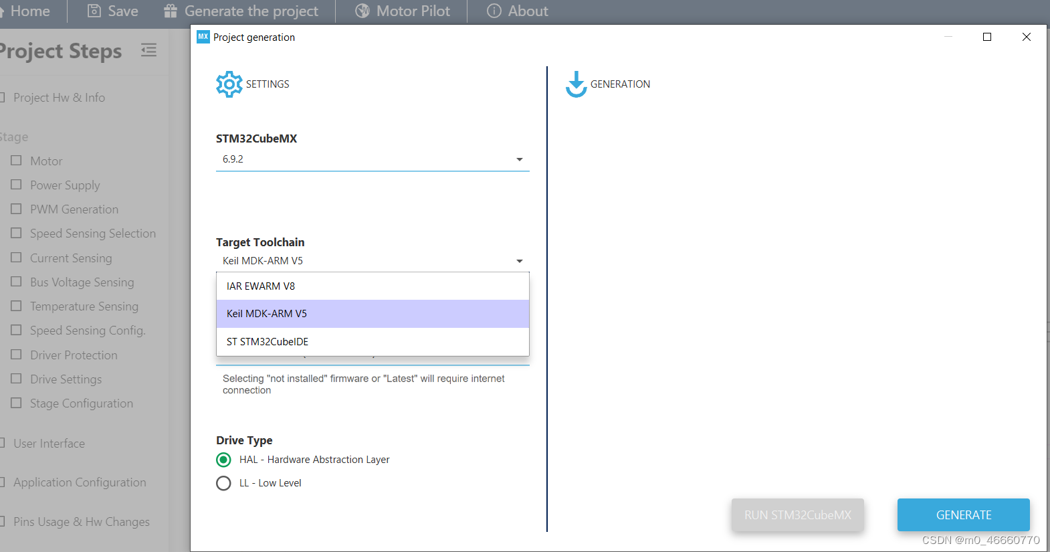Toggle the Temperature Sensing checkbox

point(16,306)
